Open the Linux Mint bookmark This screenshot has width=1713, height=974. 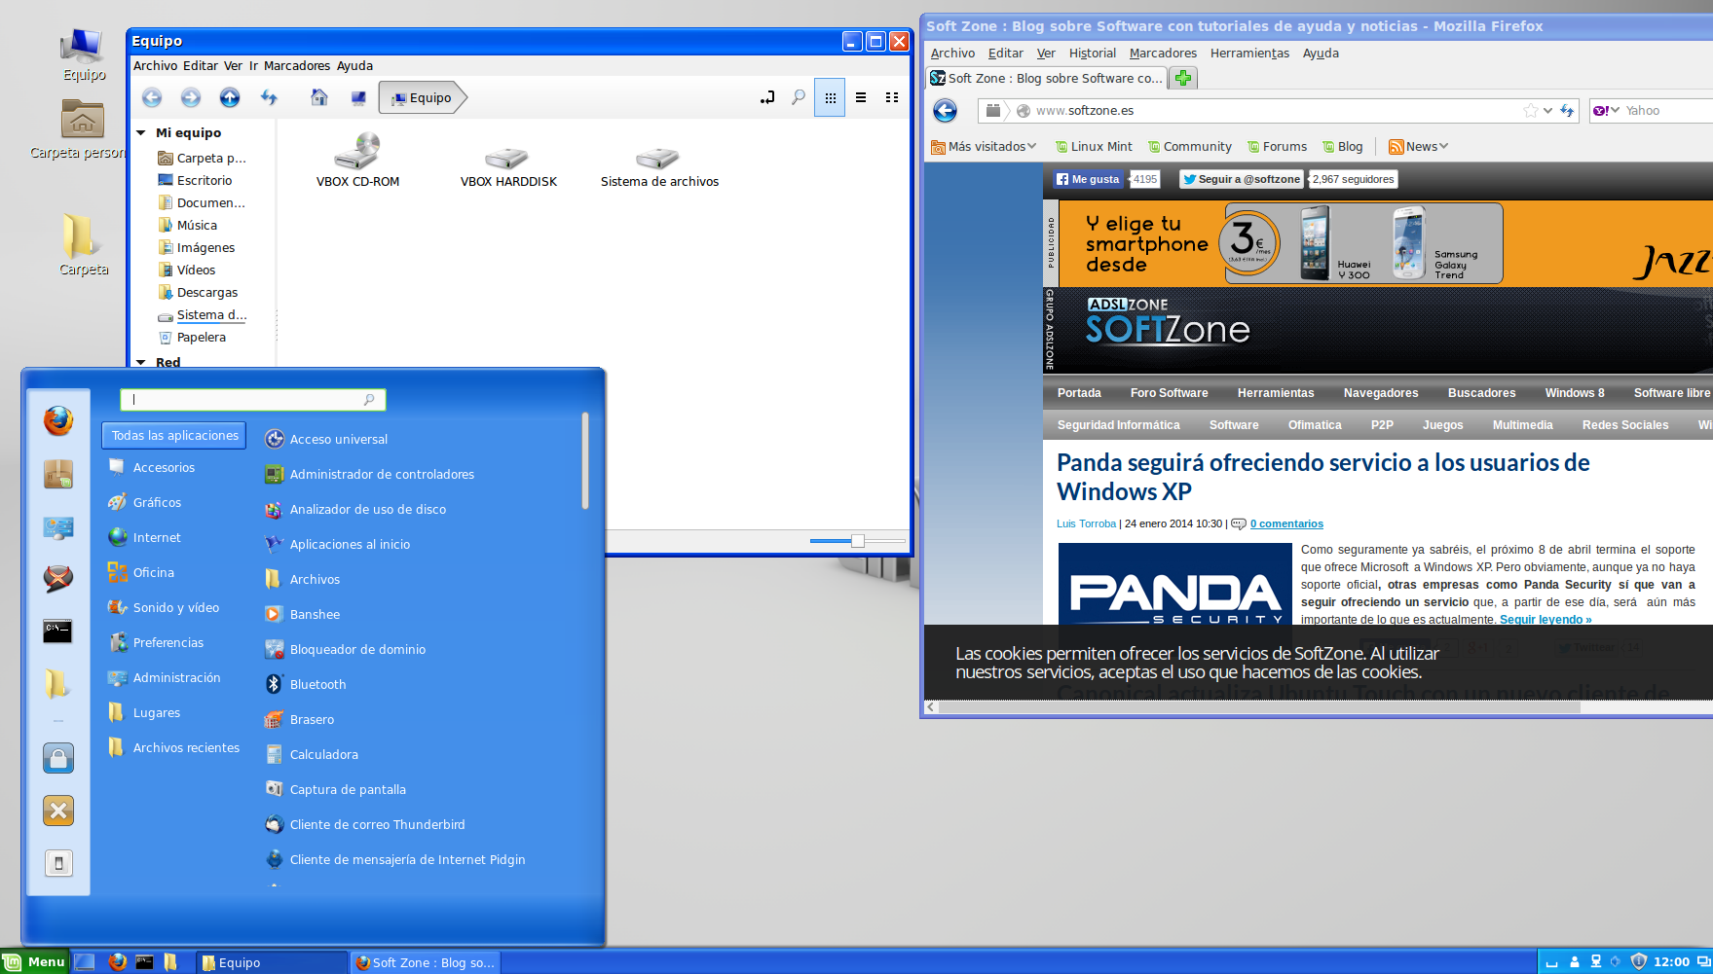click(x=1095, y=147)
